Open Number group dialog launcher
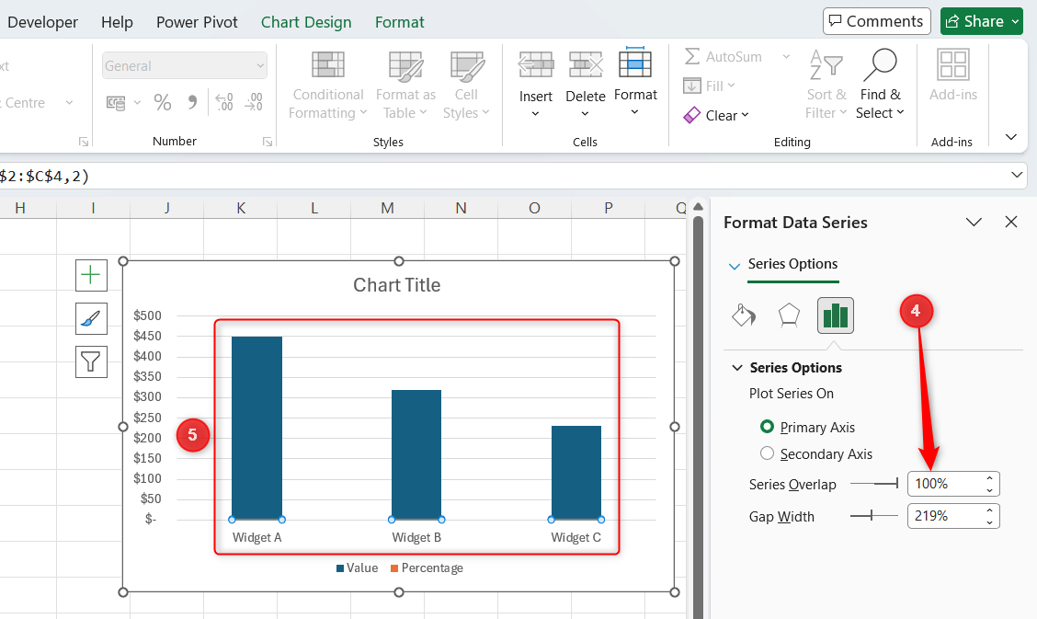 (x=268, y=142)
